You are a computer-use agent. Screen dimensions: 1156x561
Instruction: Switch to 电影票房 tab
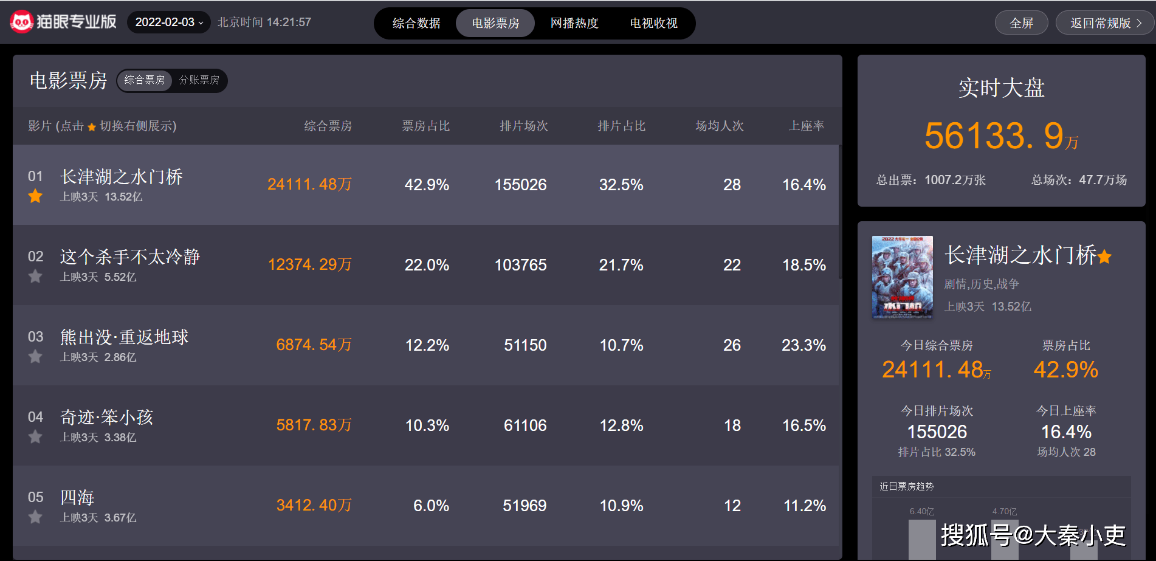tap(495, 23)
